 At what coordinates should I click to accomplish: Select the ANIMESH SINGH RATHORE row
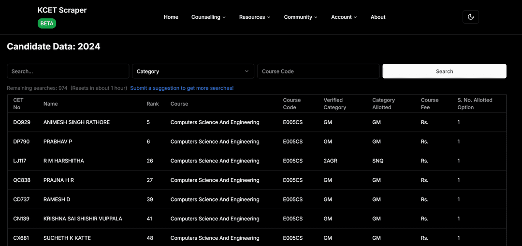[76, 122]
